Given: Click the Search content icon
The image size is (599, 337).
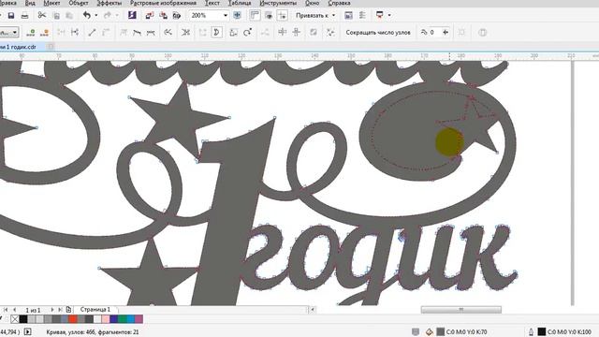Looking at the screenshot, I should tap(132, 15).
